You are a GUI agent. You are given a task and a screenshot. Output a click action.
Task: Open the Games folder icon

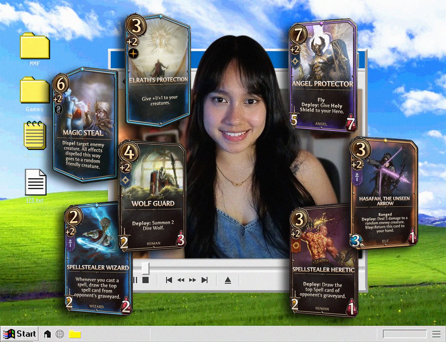pos(35,90)
